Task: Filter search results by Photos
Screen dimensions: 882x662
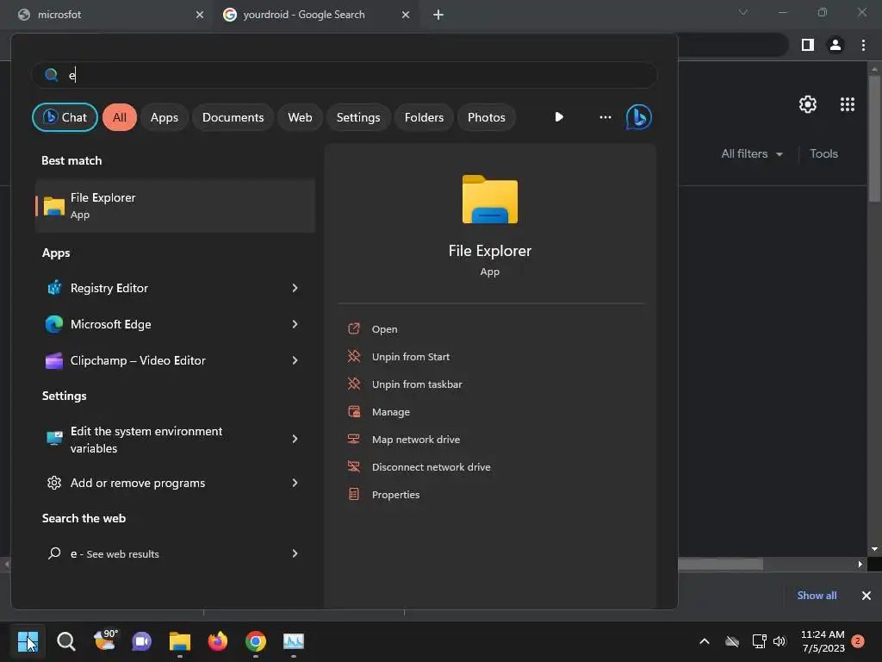Action: point(487,117)
